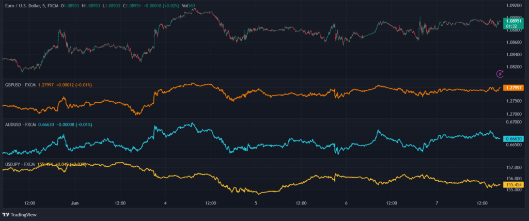
Task: Click the date 7 marker on time axis
Action: click(x=437, y=203)
